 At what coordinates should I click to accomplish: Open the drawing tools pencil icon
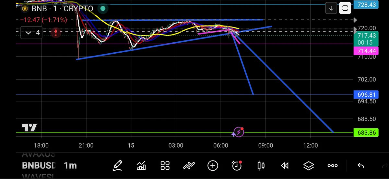pos(117,166)
